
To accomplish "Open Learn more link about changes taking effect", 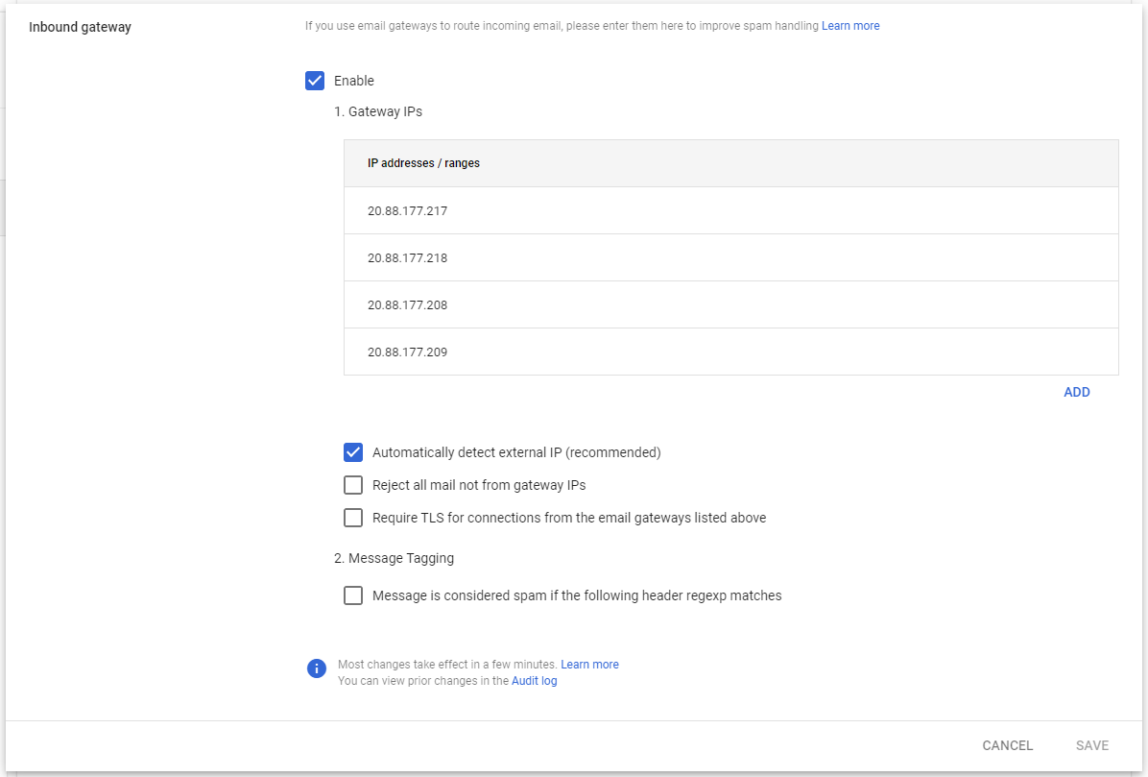I will coord(589,665).
